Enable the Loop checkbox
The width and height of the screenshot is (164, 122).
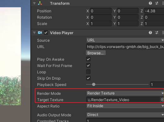[88, 72]
